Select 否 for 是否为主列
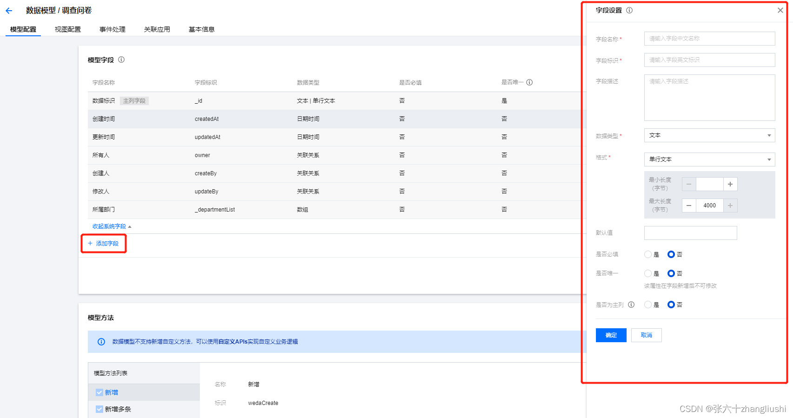Image resolution: width=793 pixels, height=418 pixels. [671, 305]
